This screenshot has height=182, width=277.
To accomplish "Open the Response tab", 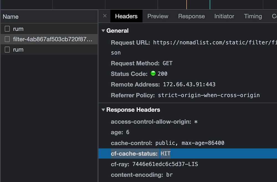I will click(x=191, y=16).
